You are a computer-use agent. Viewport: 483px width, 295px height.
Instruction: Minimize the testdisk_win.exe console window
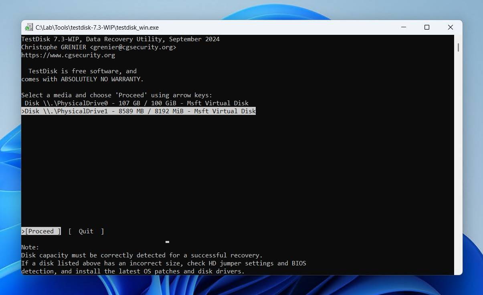point(403,27)
